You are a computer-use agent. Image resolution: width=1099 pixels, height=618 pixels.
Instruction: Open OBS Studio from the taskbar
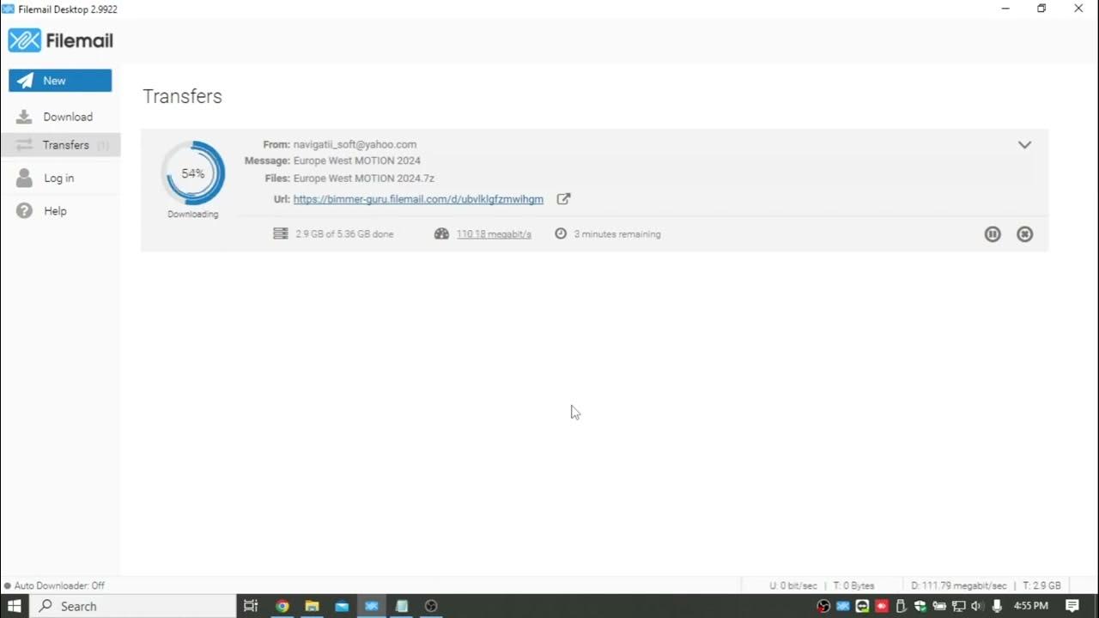[431, 606]
